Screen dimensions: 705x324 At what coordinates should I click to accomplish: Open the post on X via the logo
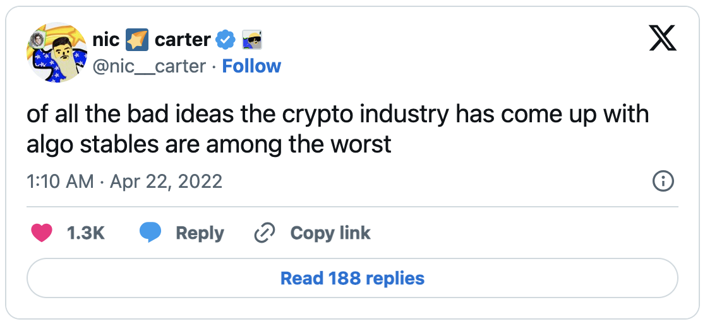click(663, 38)
